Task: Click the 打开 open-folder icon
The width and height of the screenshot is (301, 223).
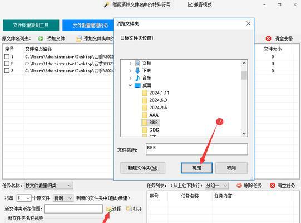Action: (x=129, y=209)
